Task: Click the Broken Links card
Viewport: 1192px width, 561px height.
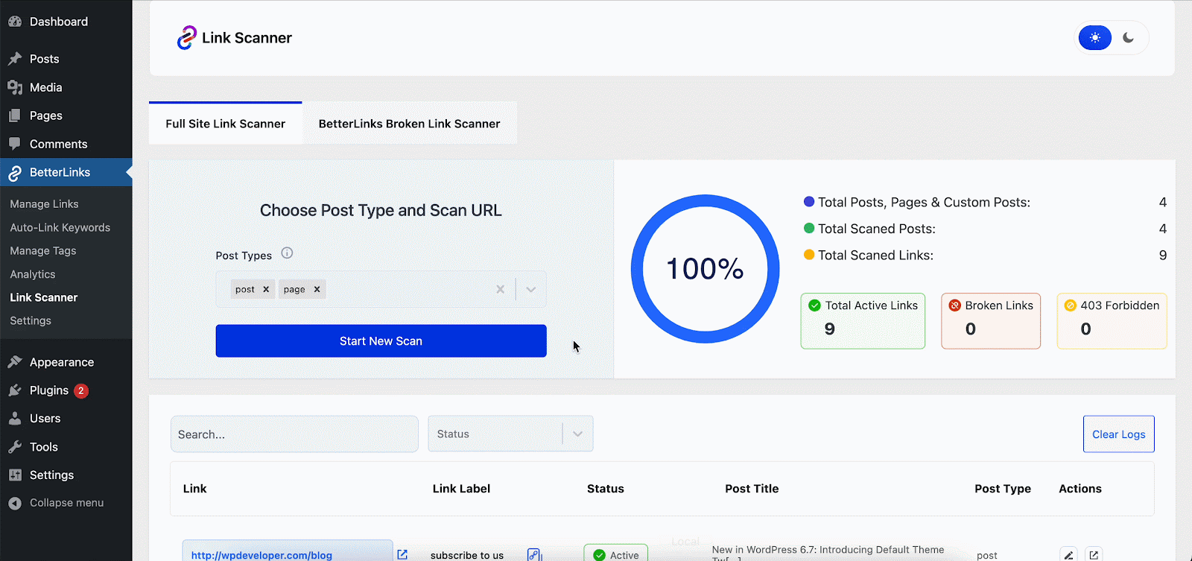Action: click(x=991, y=321)
